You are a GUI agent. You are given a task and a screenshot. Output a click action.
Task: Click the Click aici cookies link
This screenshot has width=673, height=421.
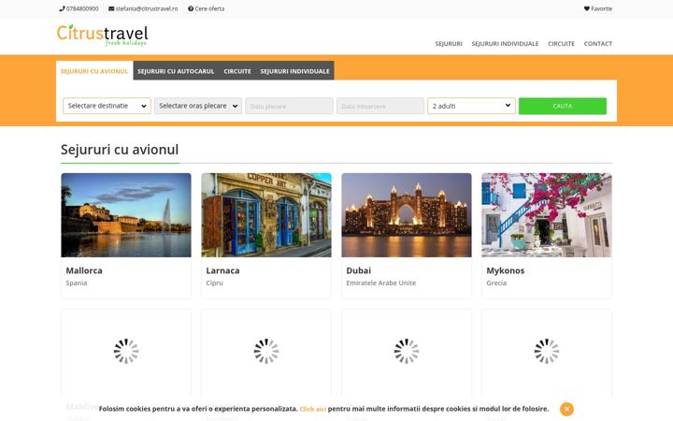(312, 409)
